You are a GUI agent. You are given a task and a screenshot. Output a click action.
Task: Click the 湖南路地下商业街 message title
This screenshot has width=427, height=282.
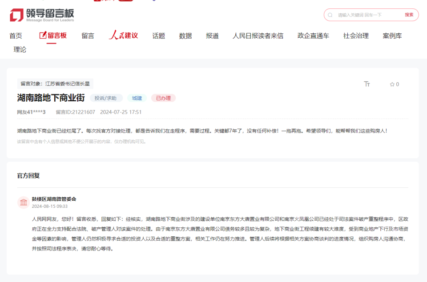click(51, 98)
